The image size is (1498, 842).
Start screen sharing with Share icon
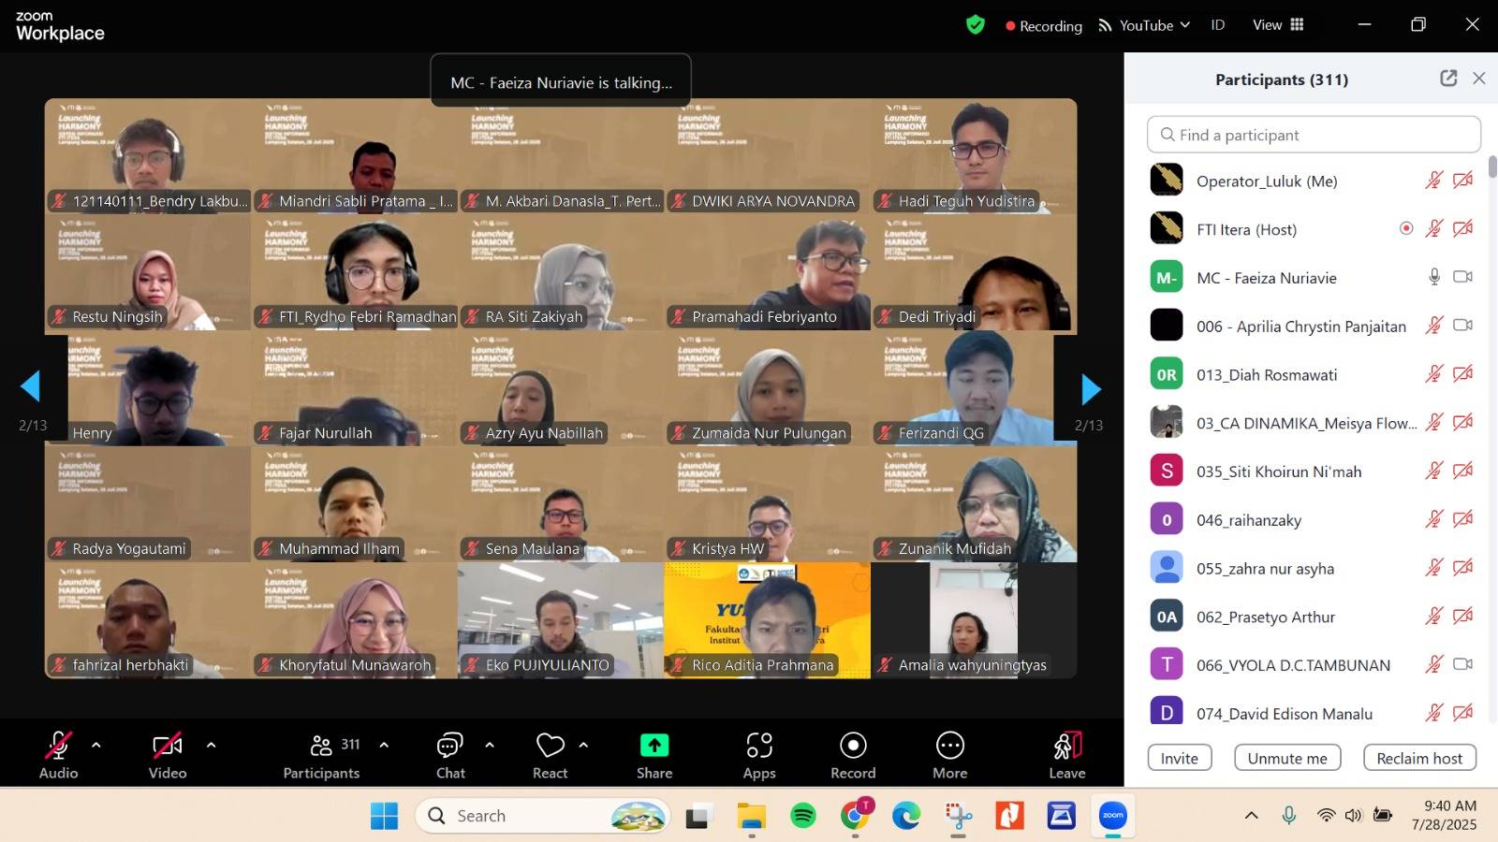[654, 746]
